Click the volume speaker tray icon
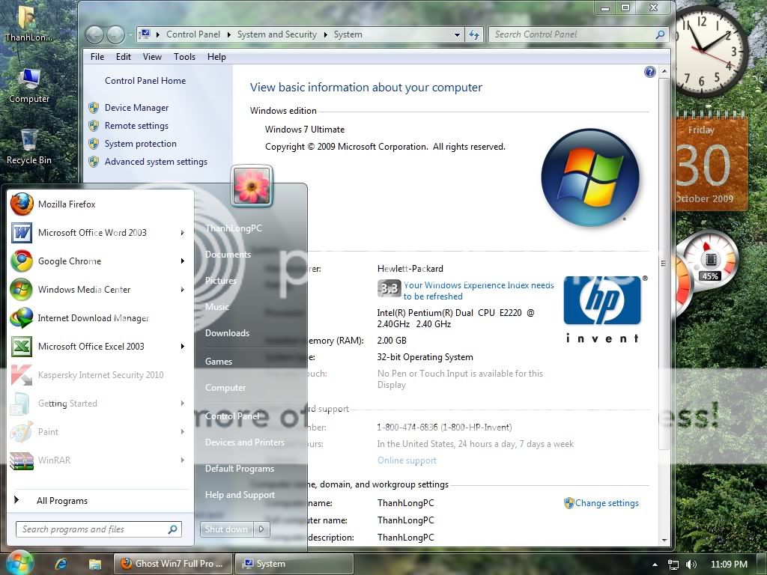 [x=691, y=564]
